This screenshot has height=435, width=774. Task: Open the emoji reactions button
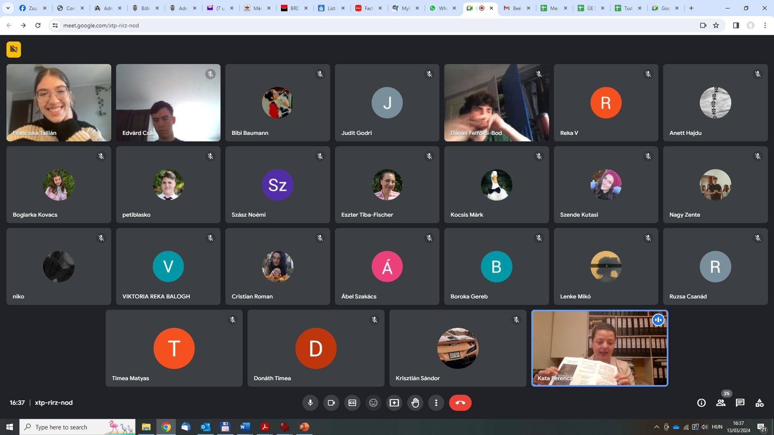(373, 403)
